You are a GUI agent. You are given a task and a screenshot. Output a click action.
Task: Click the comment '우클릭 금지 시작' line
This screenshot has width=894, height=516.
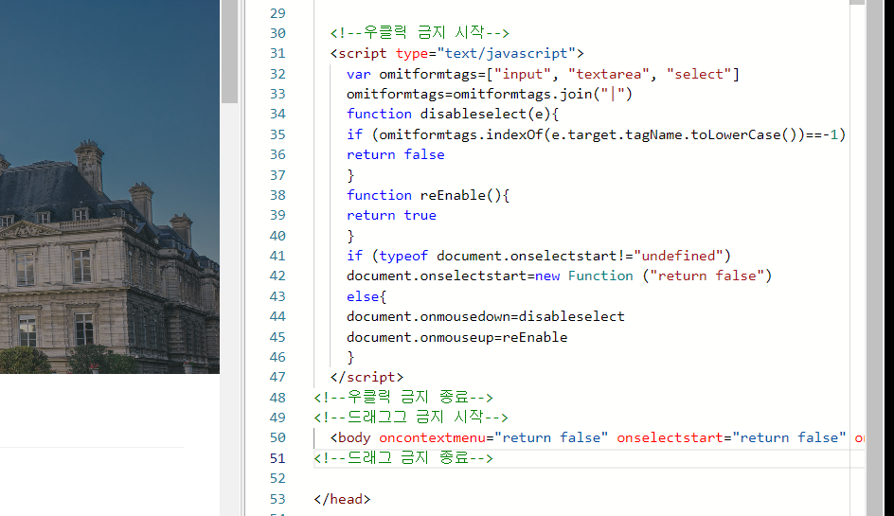[x=420, y=32]
